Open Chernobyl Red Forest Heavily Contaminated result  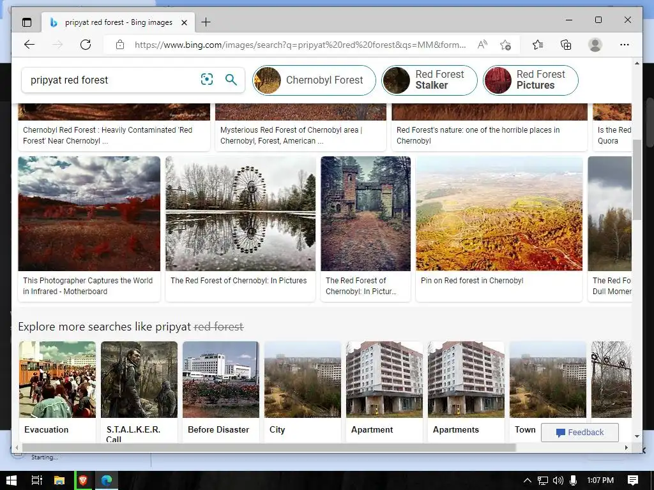(x=107, y=135)
